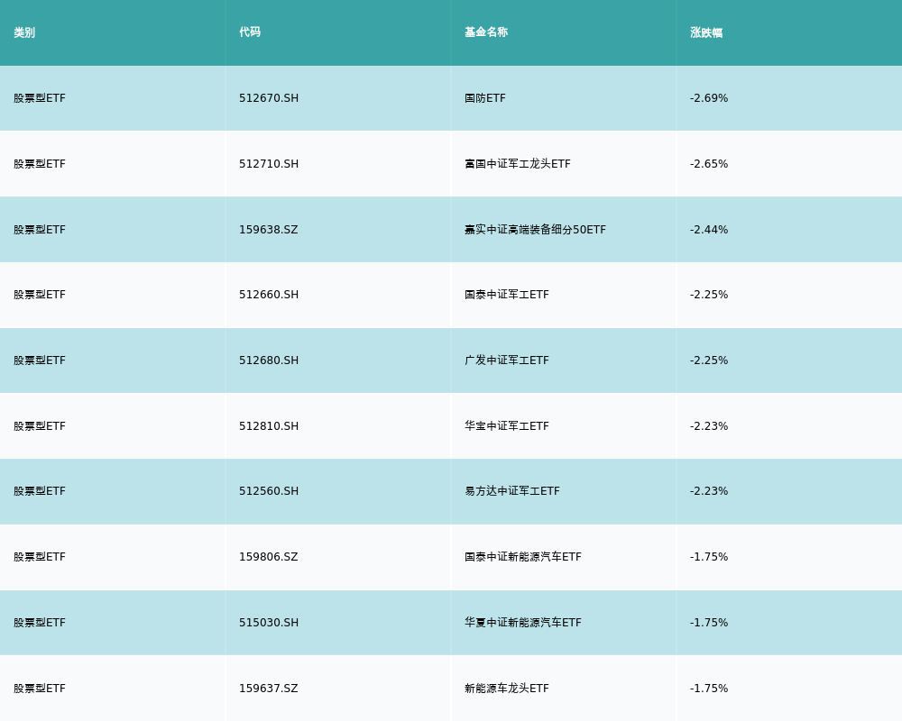Viewport: 902px width, 721px height.
Task: Select code cell 159806.SZ
Action: pos(269,557)
